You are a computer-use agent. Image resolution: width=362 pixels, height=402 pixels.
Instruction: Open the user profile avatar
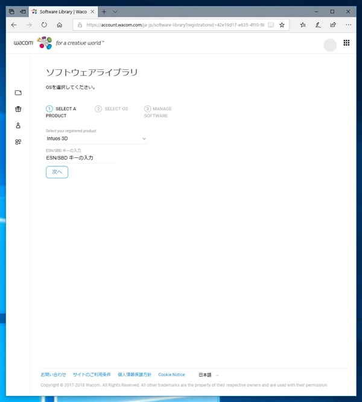(x=330, y=45)
